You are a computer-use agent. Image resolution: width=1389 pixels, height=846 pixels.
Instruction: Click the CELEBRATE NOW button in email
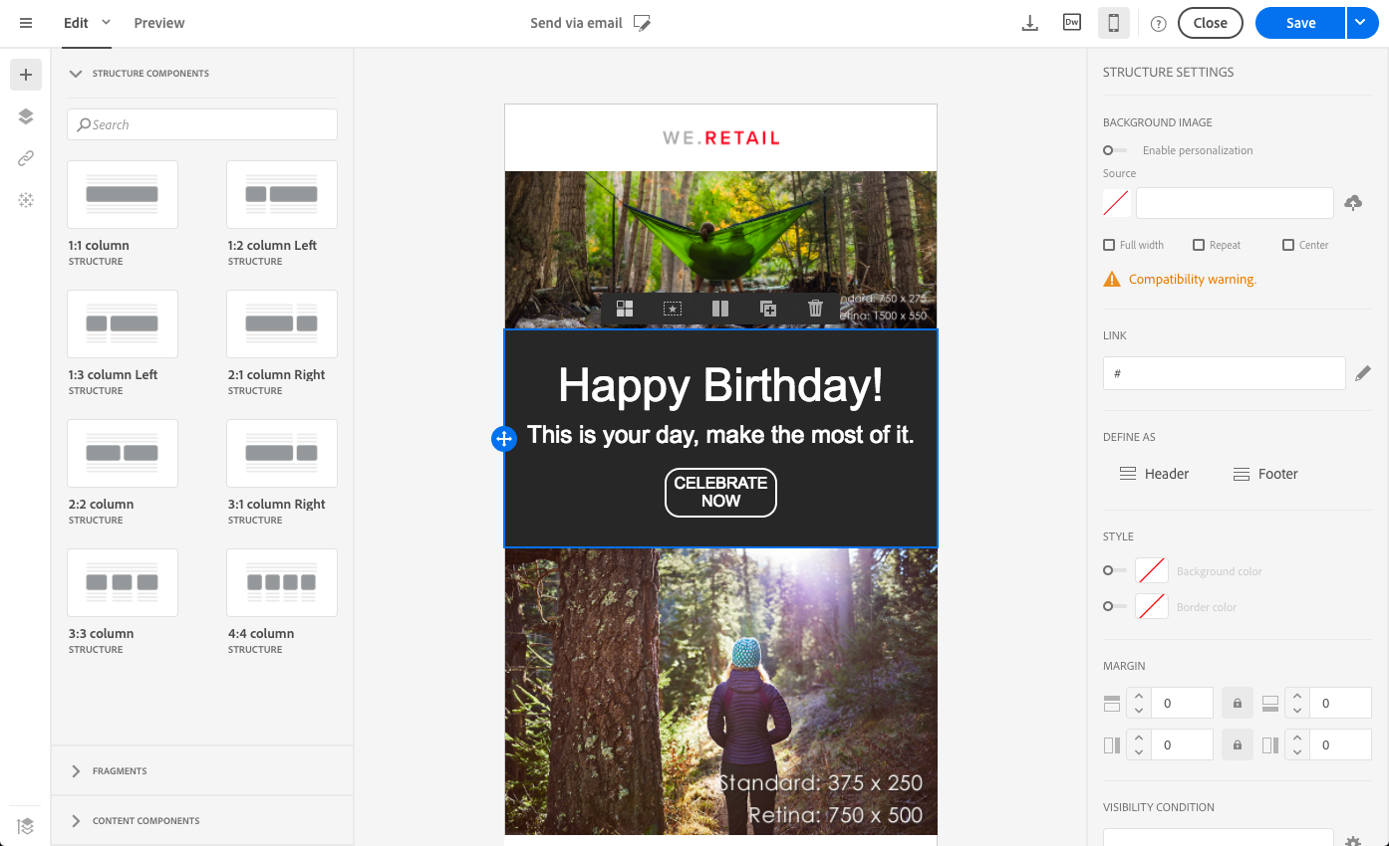[720, 493]
